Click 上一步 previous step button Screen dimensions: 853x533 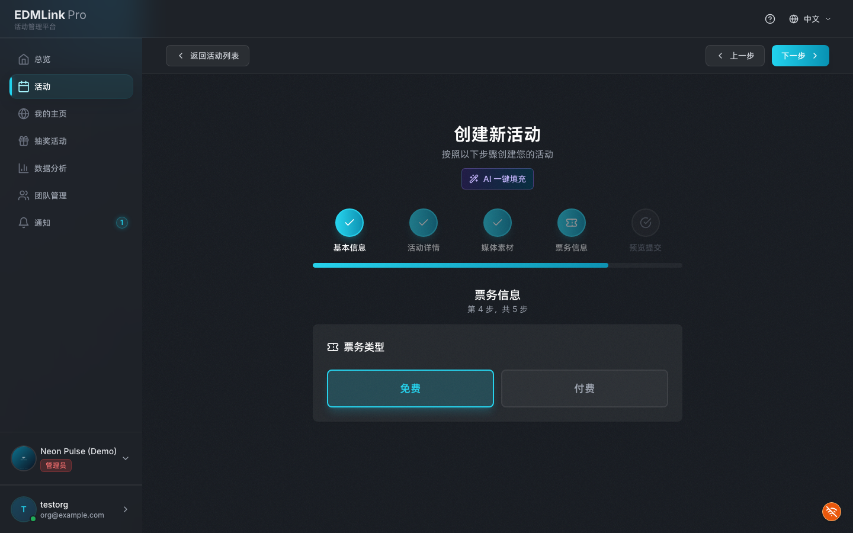tap(735, 56)
